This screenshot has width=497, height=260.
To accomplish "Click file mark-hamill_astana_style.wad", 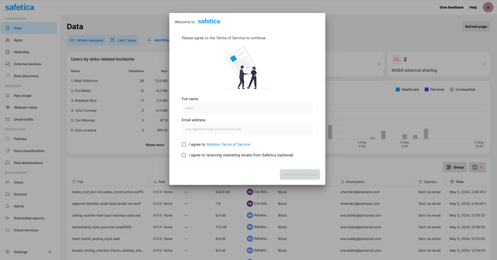I will (x=96, y=239).
